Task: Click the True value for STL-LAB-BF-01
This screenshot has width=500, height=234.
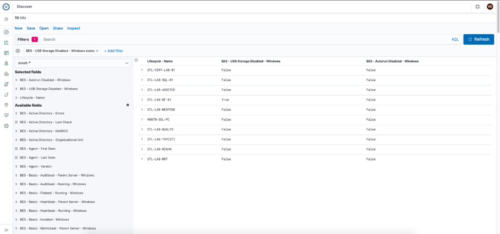Action: click(x=225, y=100)
